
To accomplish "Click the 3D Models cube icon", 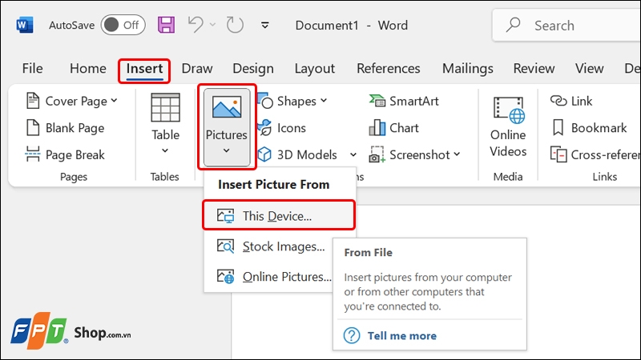I will pyautogui.click(x=264, y=154).
